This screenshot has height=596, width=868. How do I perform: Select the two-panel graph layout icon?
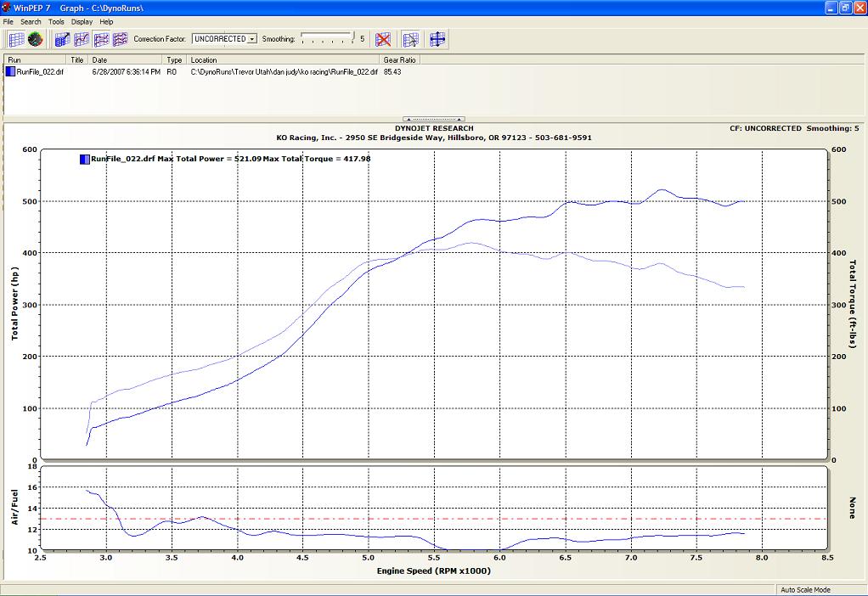[101, 39]
